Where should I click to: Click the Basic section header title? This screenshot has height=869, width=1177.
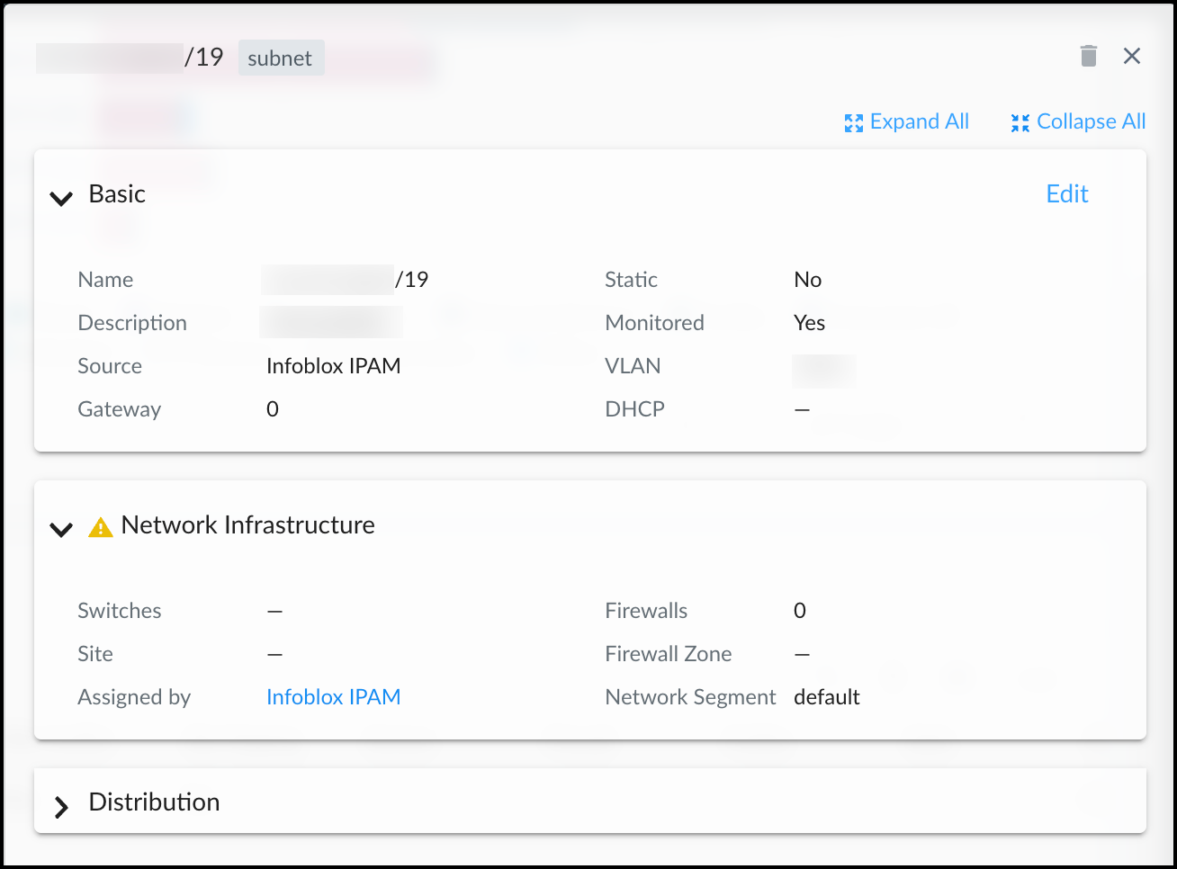[x=117, y=193]
